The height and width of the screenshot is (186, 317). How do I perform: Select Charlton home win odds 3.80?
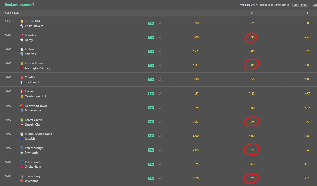196,79
